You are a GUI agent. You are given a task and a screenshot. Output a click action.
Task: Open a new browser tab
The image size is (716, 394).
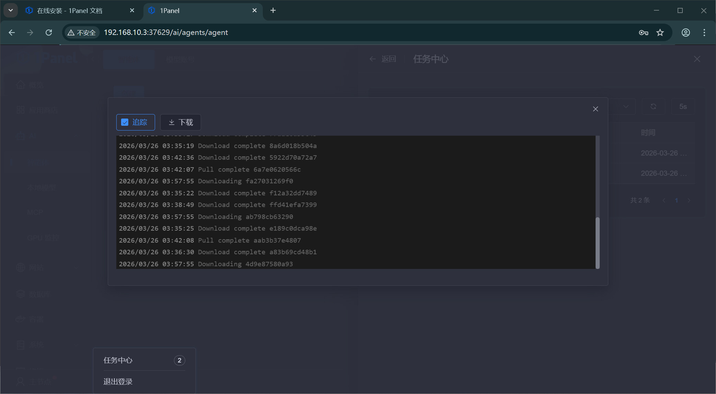273,11
